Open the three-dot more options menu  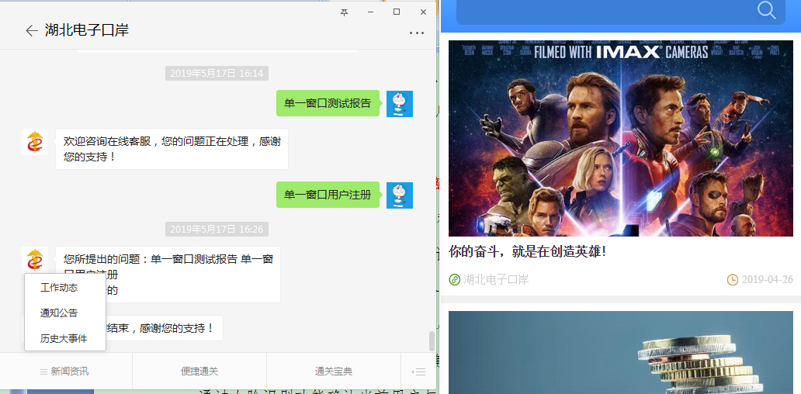(416, 33)
